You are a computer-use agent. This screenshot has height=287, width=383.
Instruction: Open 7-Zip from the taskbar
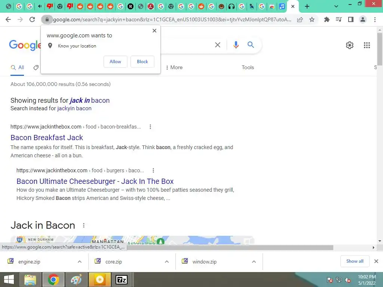pyautogui.click(x=122, y=280)
